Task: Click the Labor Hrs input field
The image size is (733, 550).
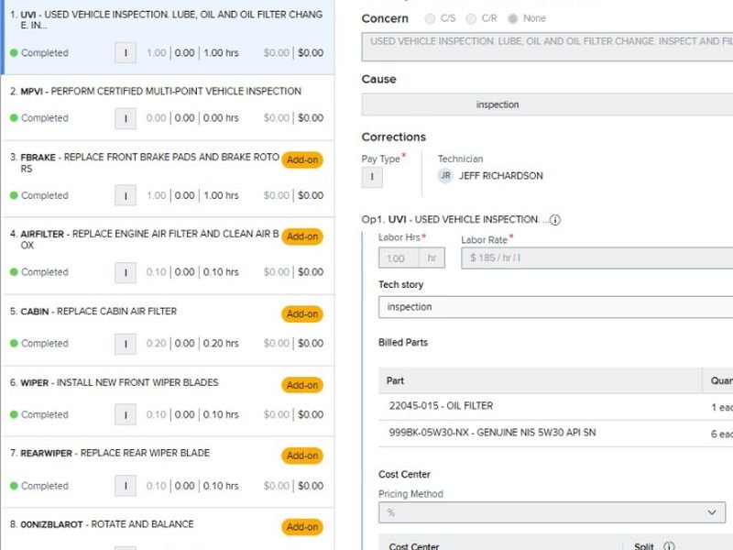Action: click(400, 258)
